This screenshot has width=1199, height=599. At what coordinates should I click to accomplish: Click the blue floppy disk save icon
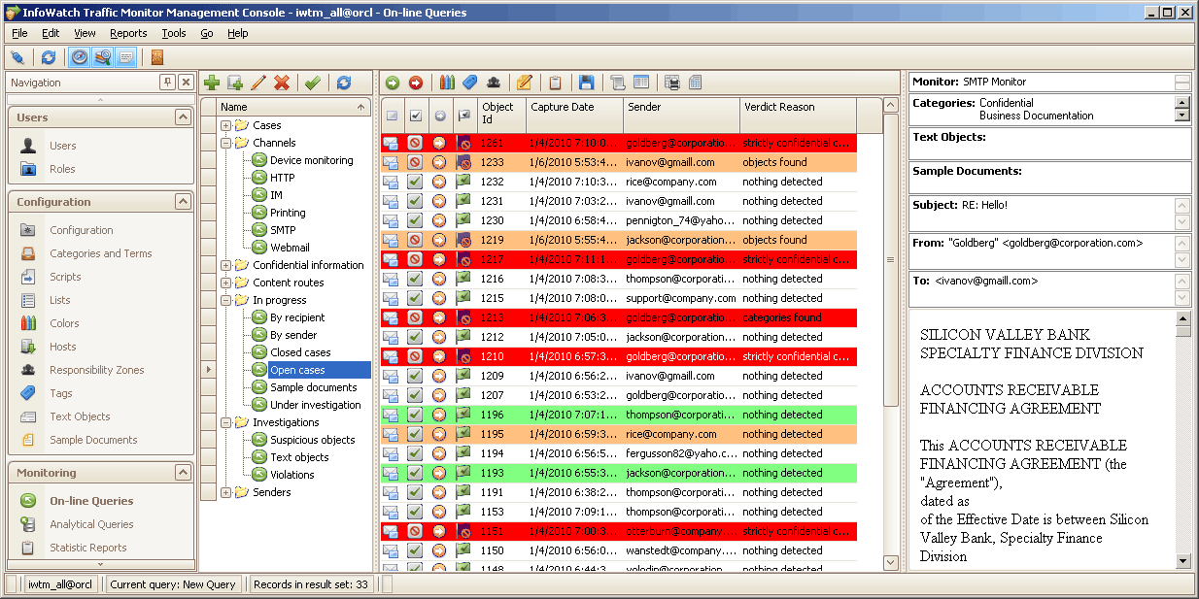tap(587, 83)
